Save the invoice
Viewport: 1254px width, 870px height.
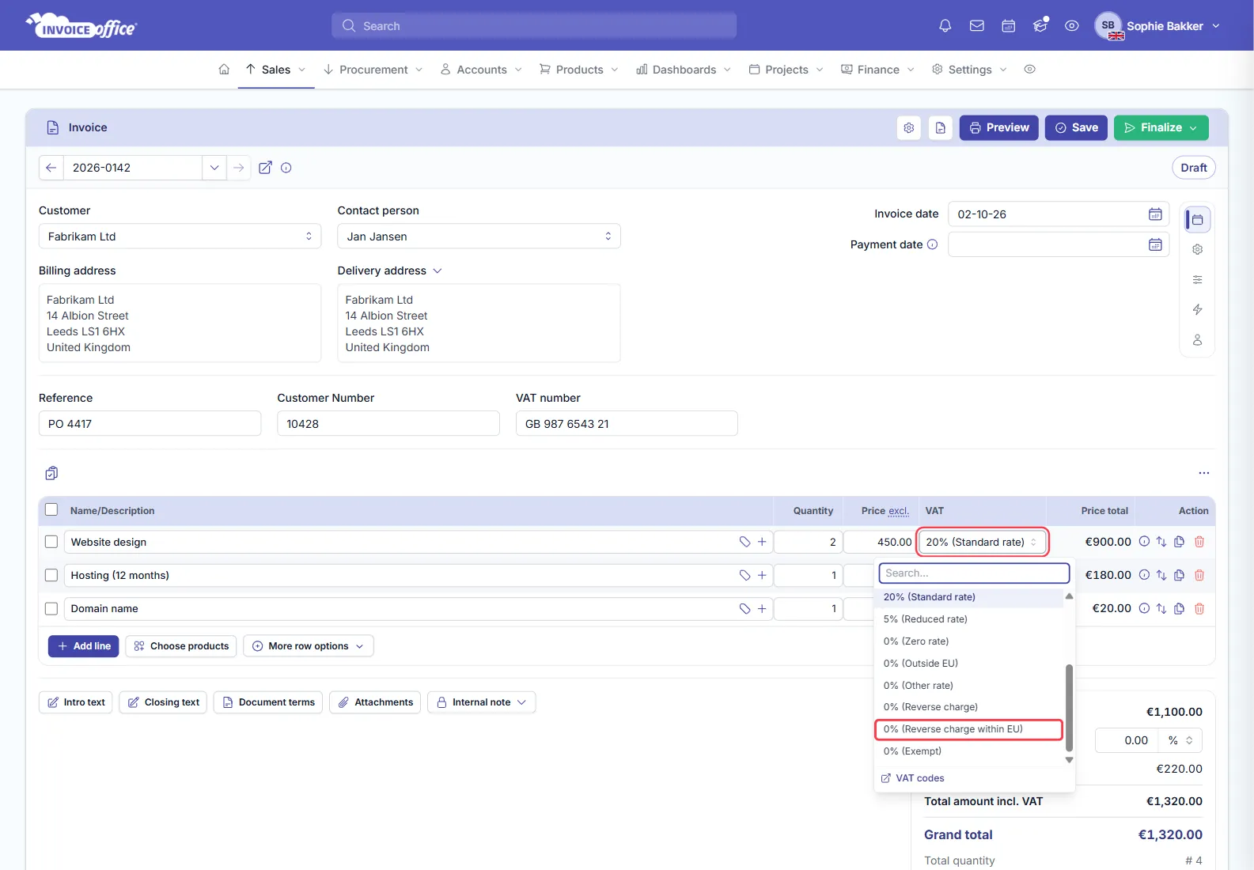1076,128
